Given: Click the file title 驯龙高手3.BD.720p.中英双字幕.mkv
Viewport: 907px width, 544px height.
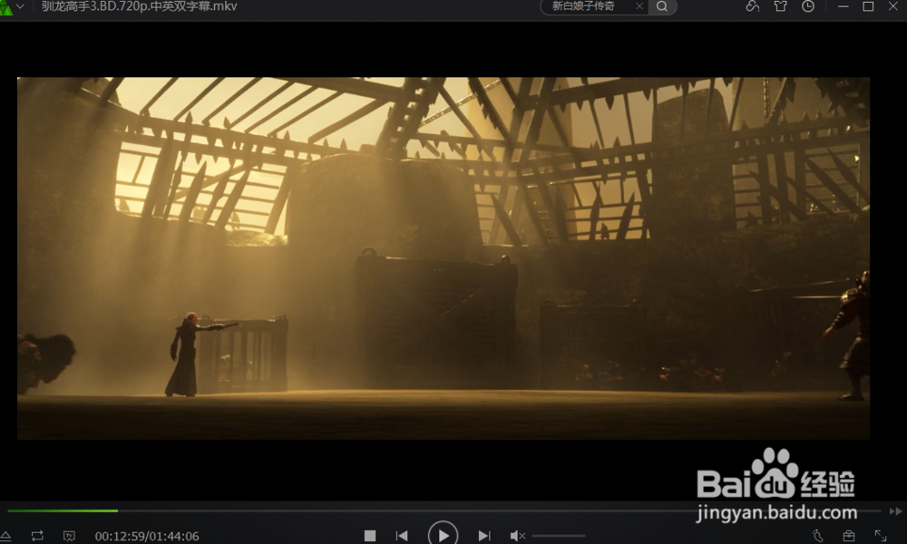Looking at the screenshot, I should [140, 6].
